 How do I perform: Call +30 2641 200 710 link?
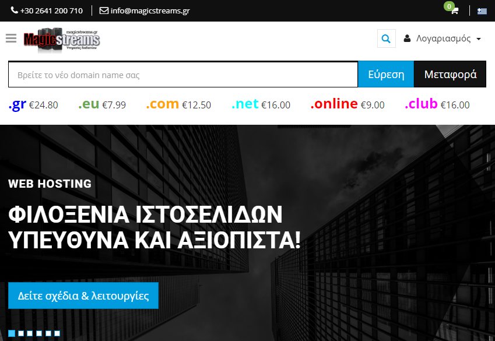point(51,10)
